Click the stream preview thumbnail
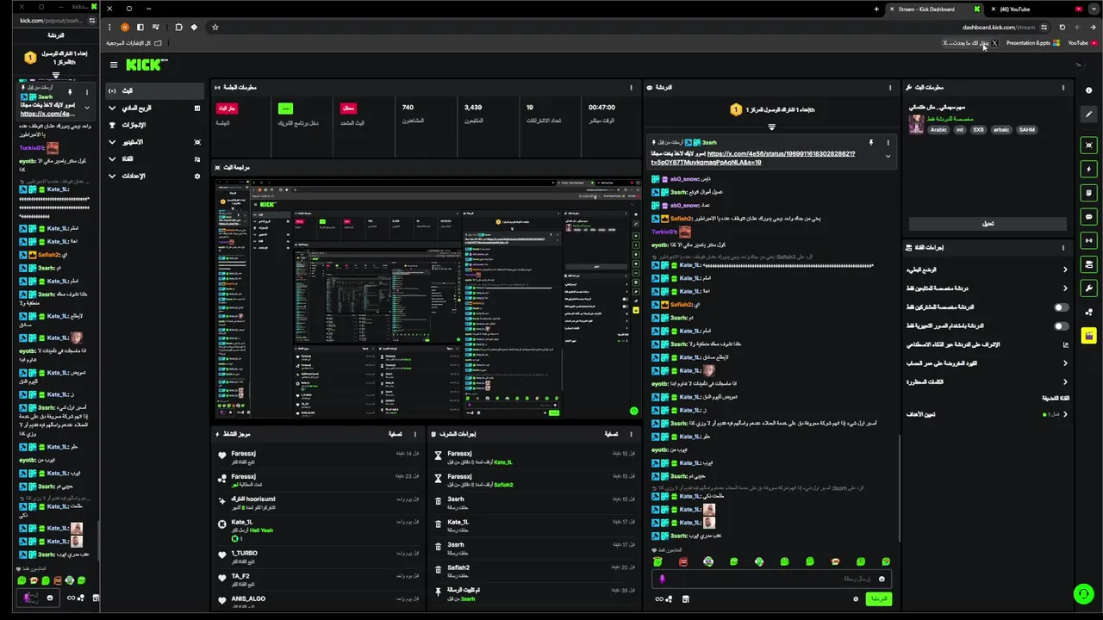1103x620 pixels. point(427,298)
